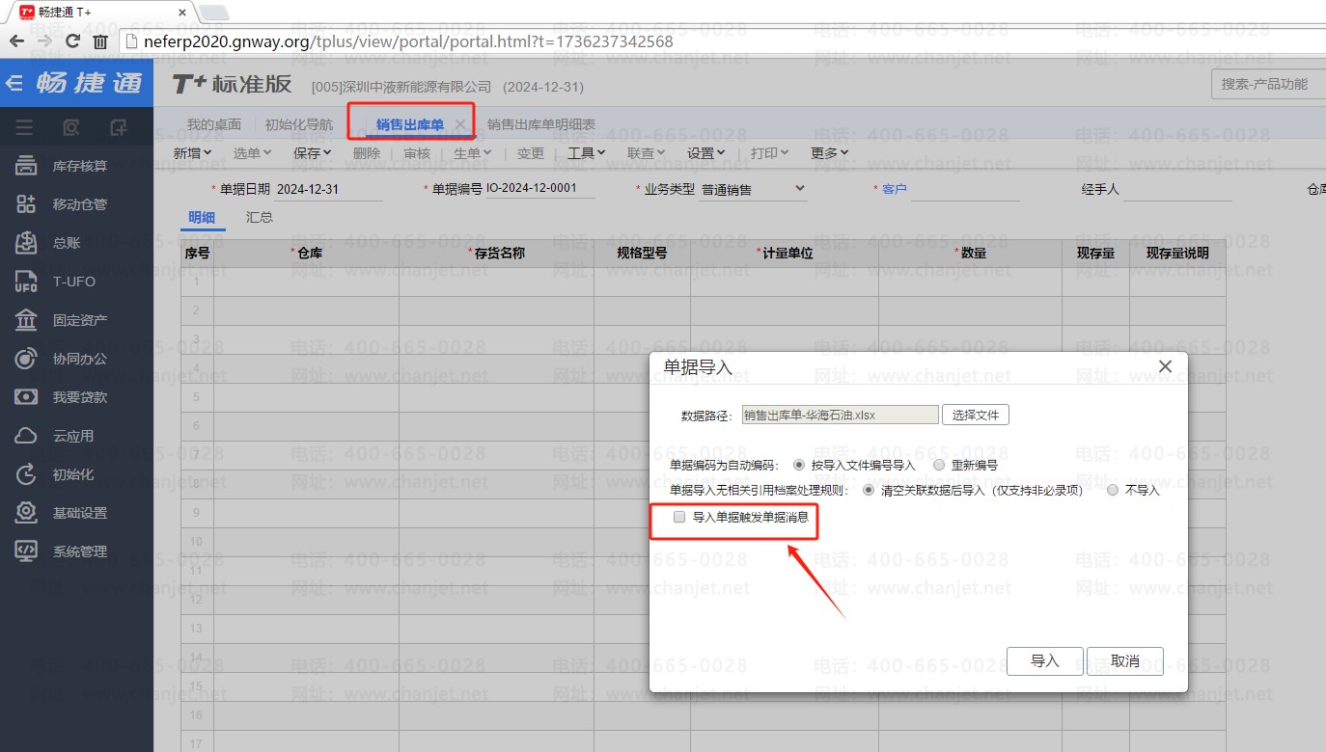This screenshot has height=752, width=1326.
Task: Click the 单据编号 input field
Action: pyautogui.click(x=540, y=189)
